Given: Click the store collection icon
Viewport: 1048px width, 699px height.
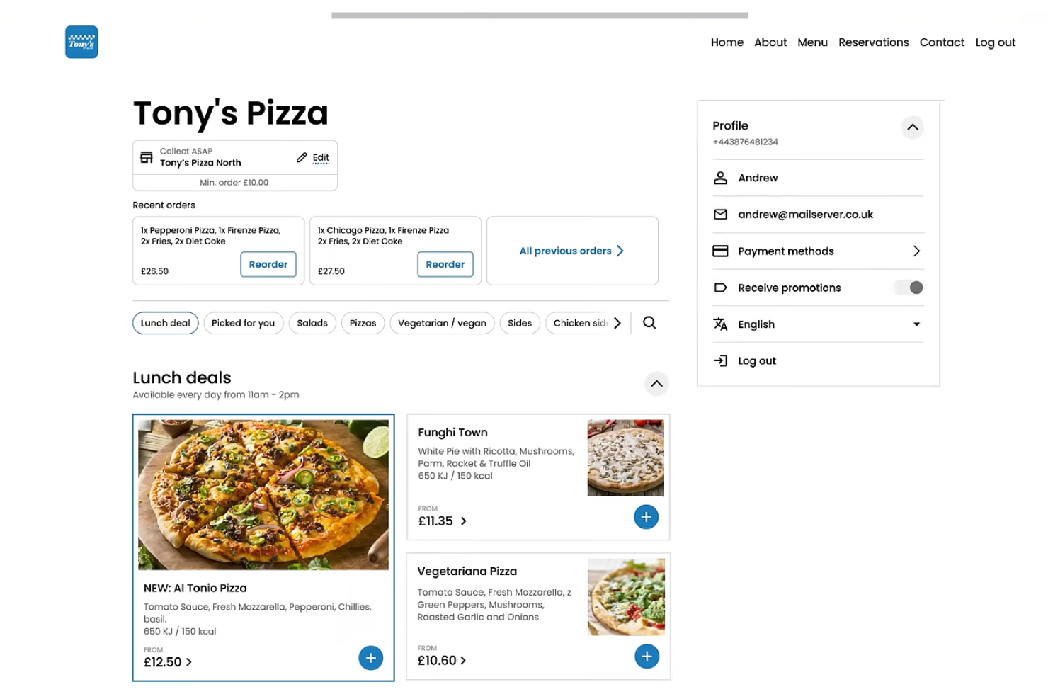Looking at the screenshot, I should click(147, 157).
